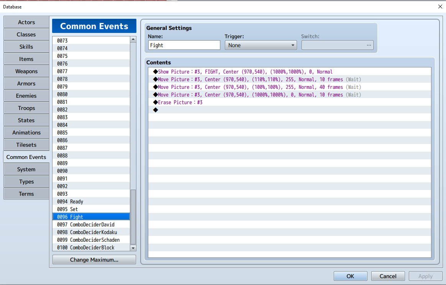
Task: Select common event 0098 ComboDeciderKodaku
Action: 91,232
